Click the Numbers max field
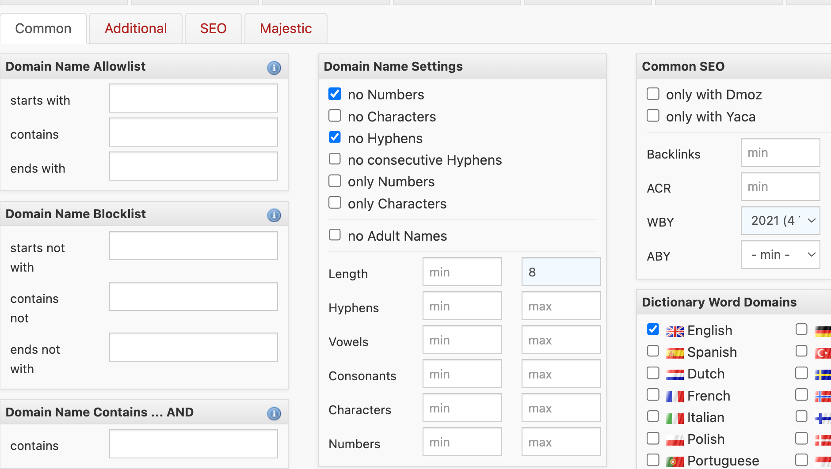Viewport: 831px width, 469px height. point(561,442)
